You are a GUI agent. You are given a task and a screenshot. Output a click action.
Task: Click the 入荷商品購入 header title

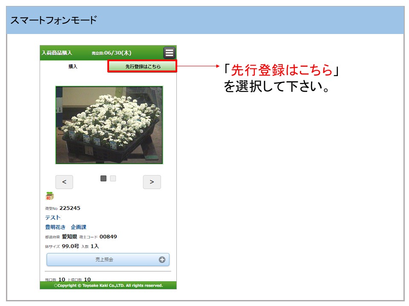(57, 53)
